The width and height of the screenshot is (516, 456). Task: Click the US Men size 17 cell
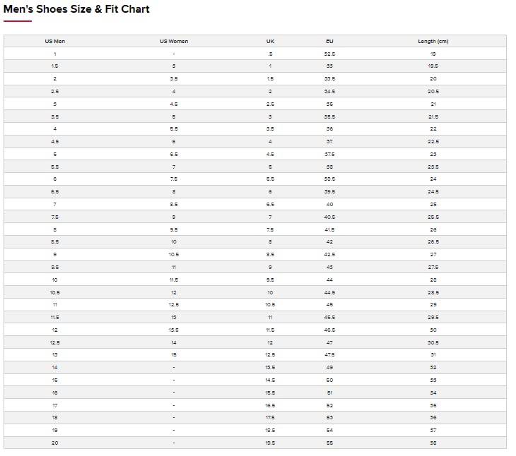pyautogui.click(x=54, y=405)
